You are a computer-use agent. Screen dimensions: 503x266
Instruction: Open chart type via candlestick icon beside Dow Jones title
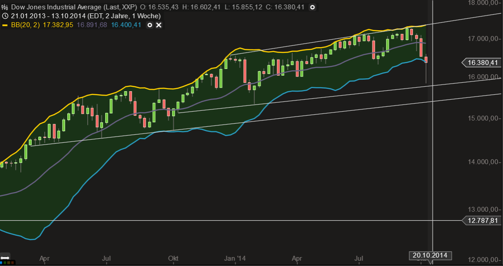[x=5, y=7]
